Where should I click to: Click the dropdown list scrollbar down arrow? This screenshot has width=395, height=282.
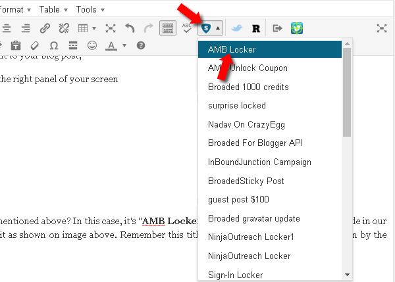[347, 275]
